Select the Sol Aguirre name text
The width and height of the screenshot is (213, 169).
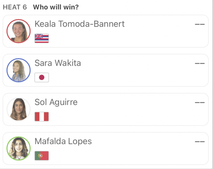[56, 102]
